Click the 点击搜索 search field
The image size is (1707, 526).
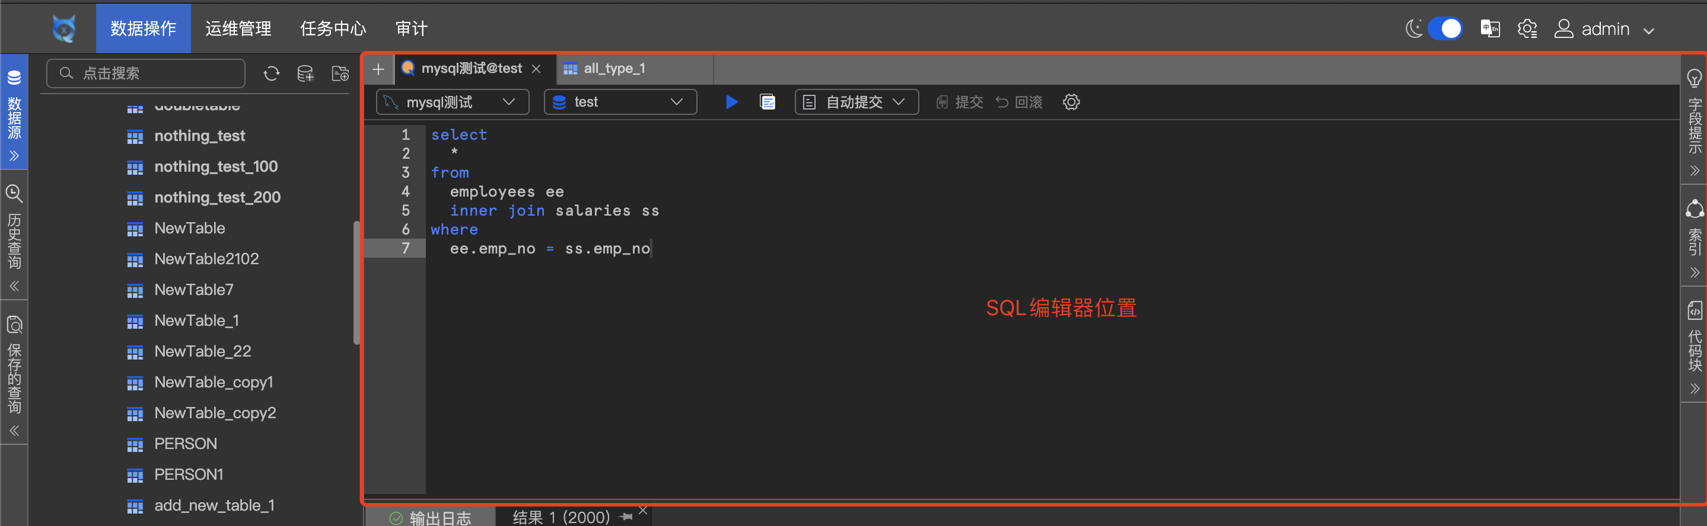tap(147, 73)
